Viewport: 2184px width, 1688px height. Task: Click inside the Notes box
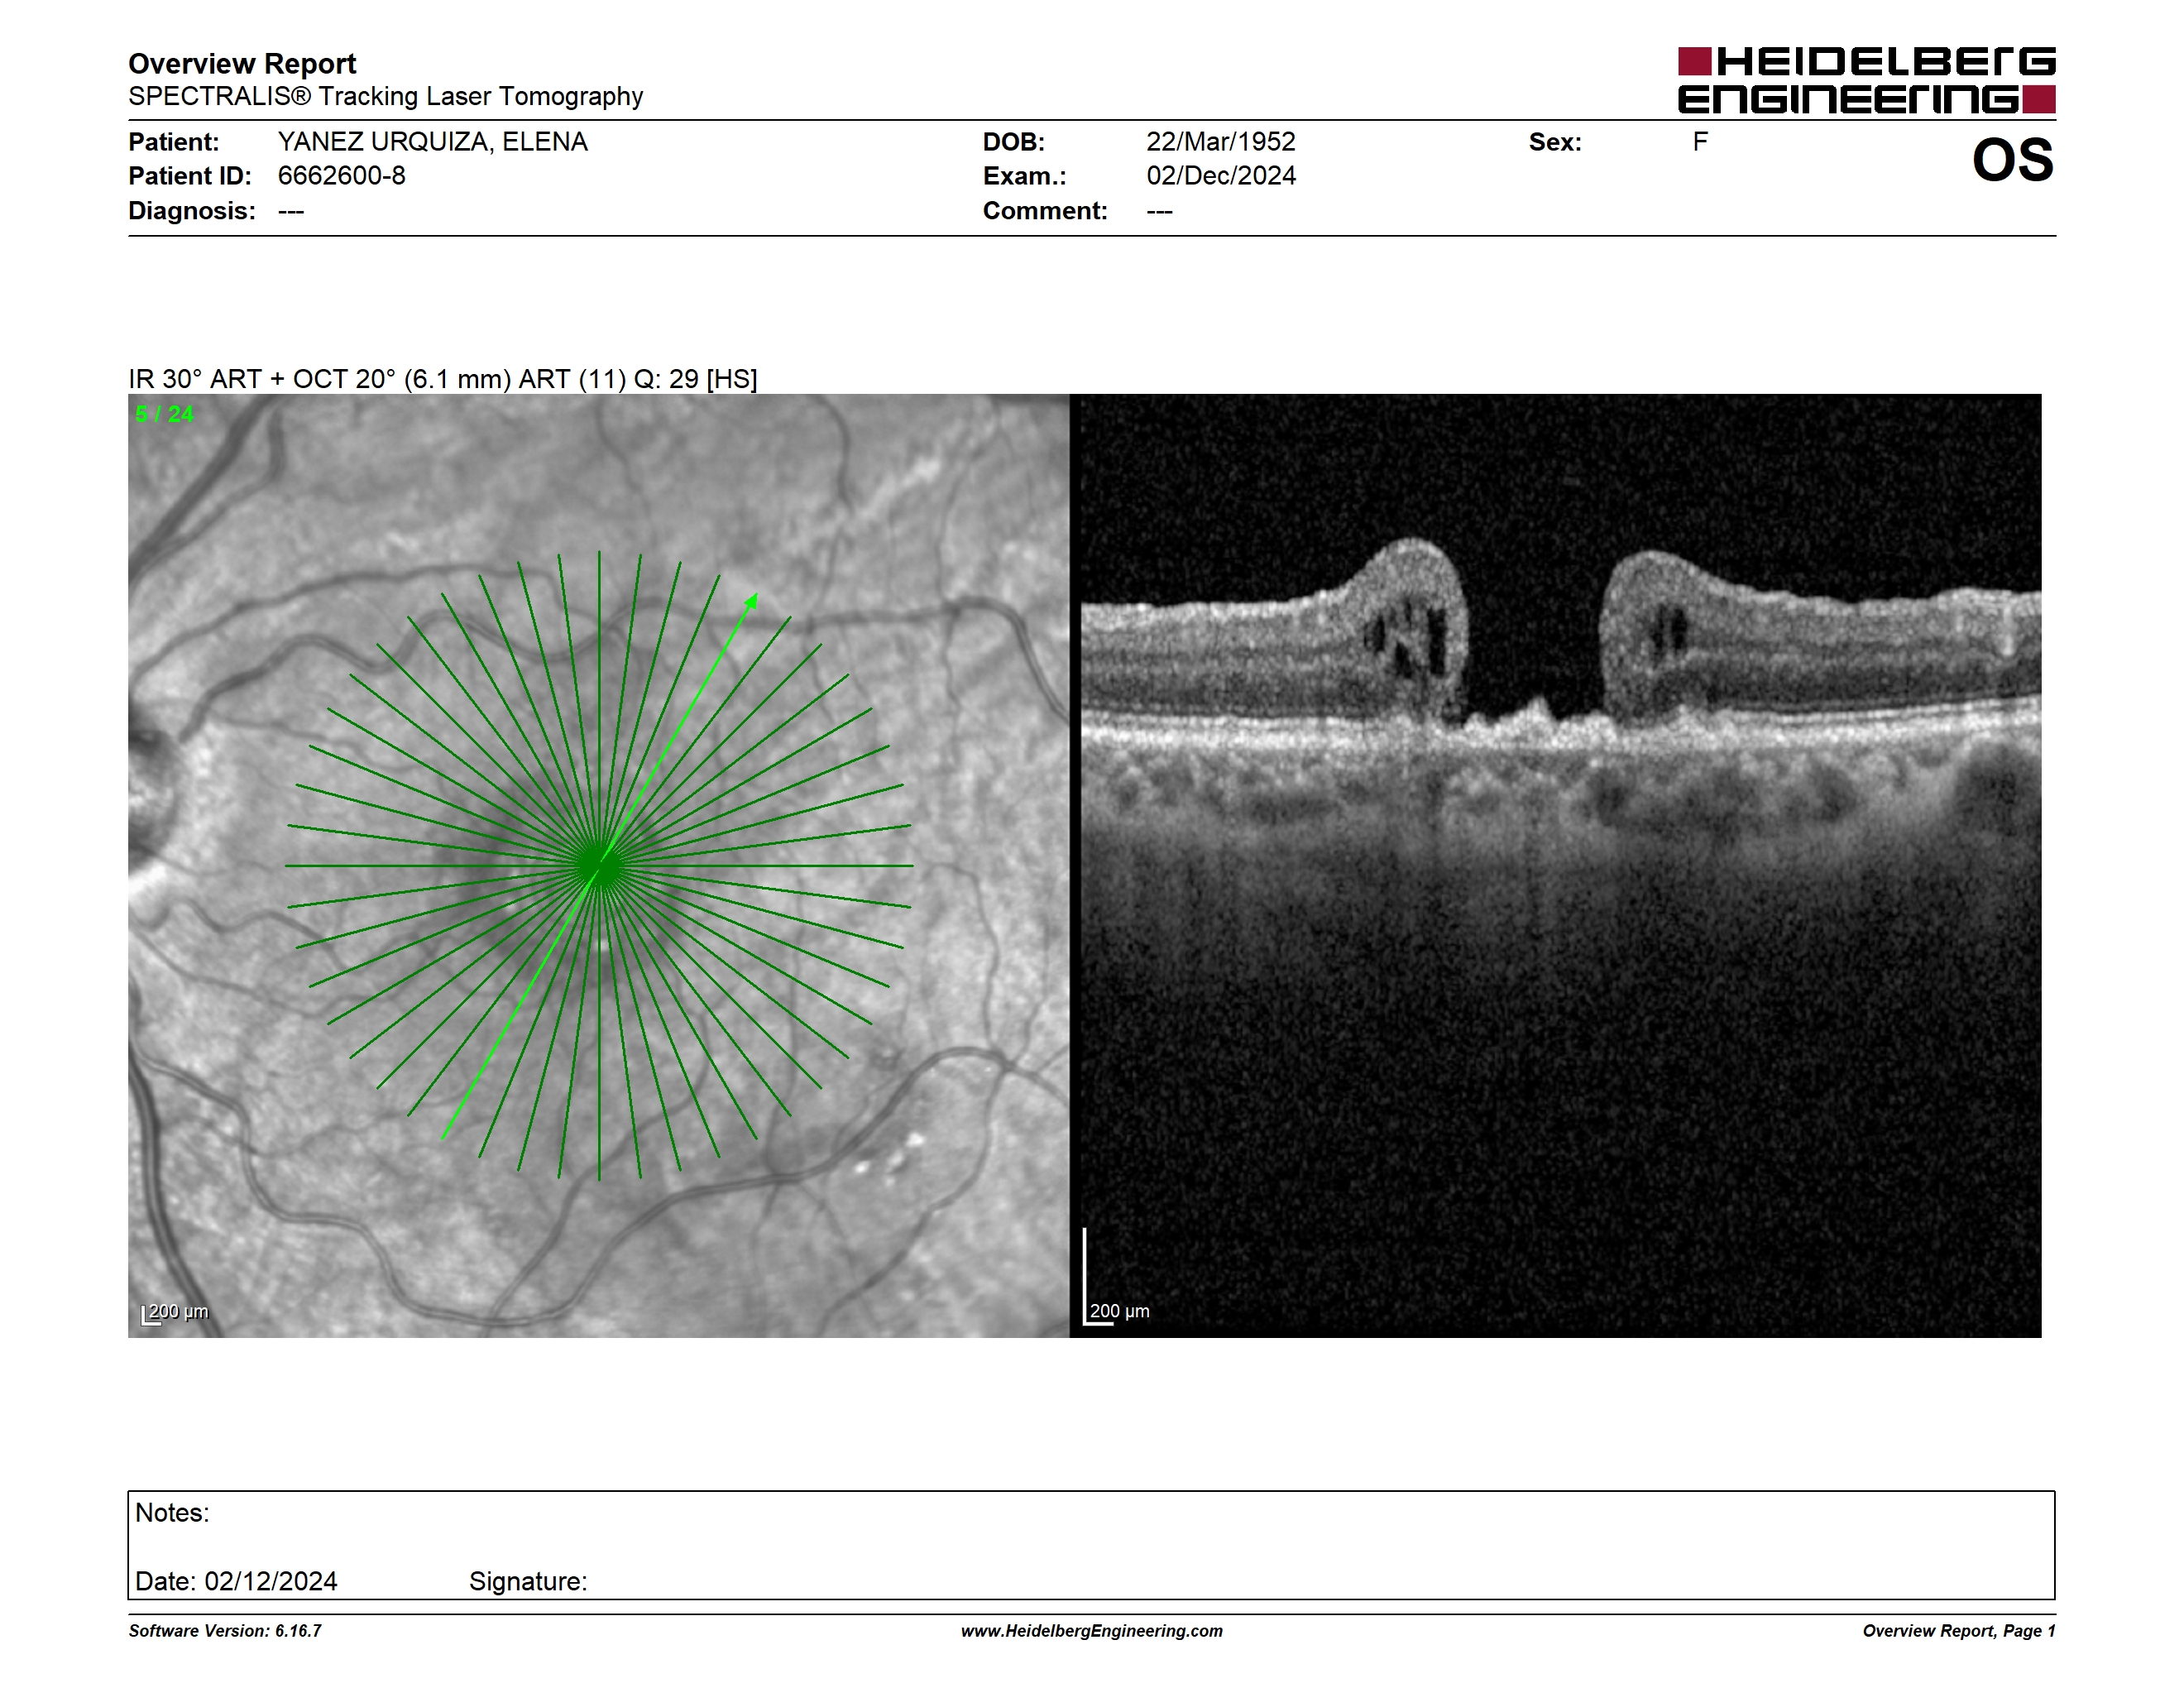click(x=1091, y=1545)
